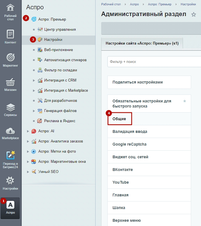The width and height of the screenshot is (201, 226).
Task: Open the Шапка settings section
Action: (x=149, y=208)
